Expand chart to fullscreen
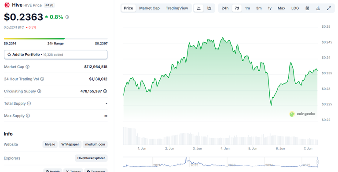Image resolution: width=338 pixels, height=172 pixels. pos(329,8)
